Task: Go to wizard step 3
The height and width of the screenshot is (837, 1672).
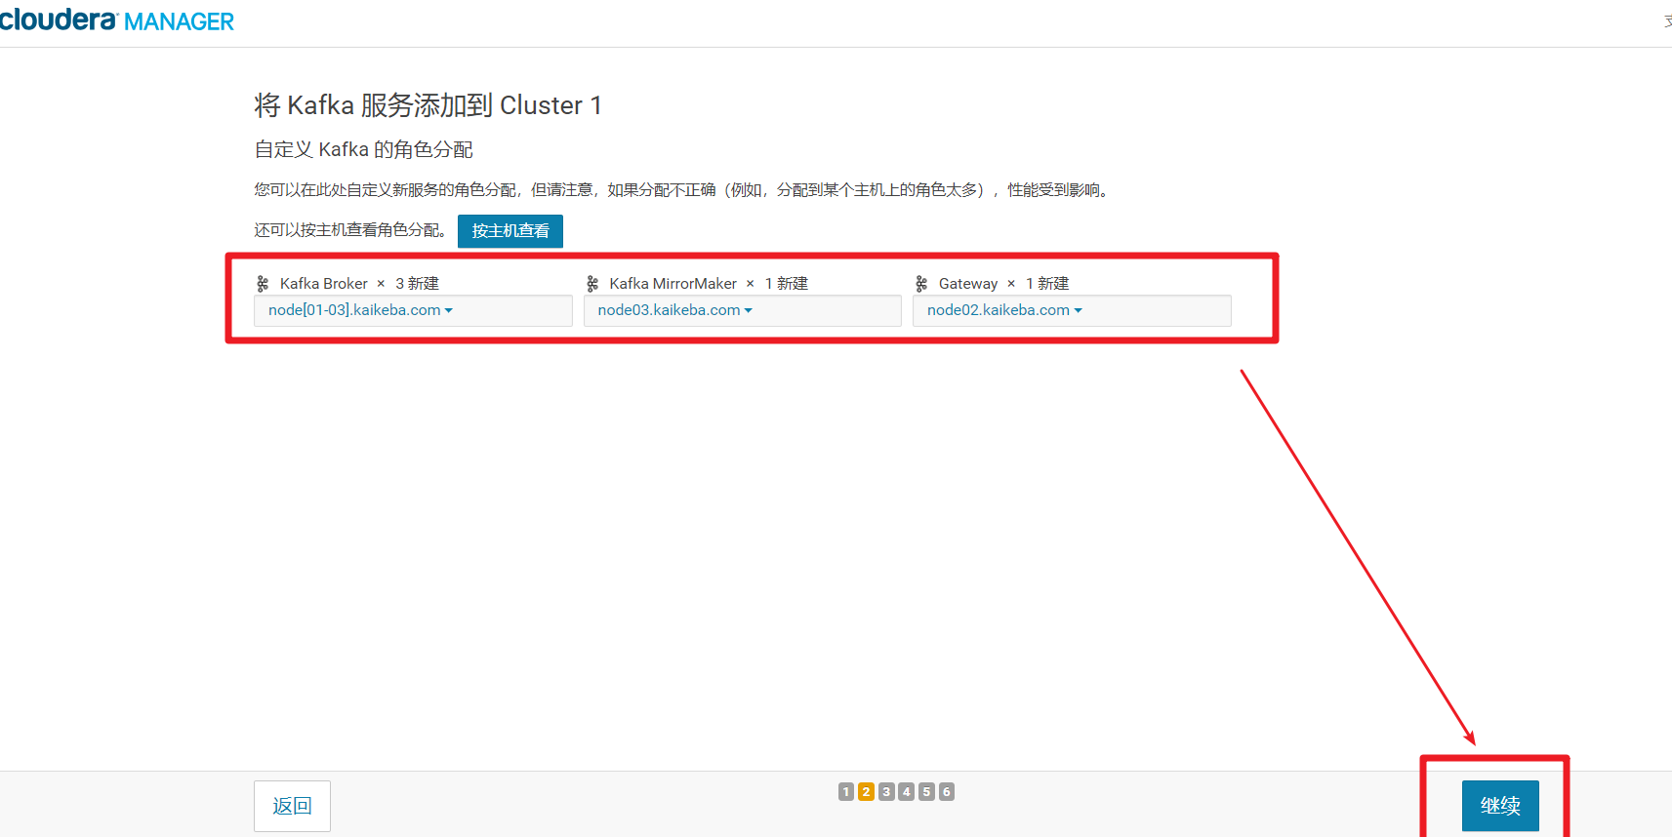Action: click(x=886, y=792)
